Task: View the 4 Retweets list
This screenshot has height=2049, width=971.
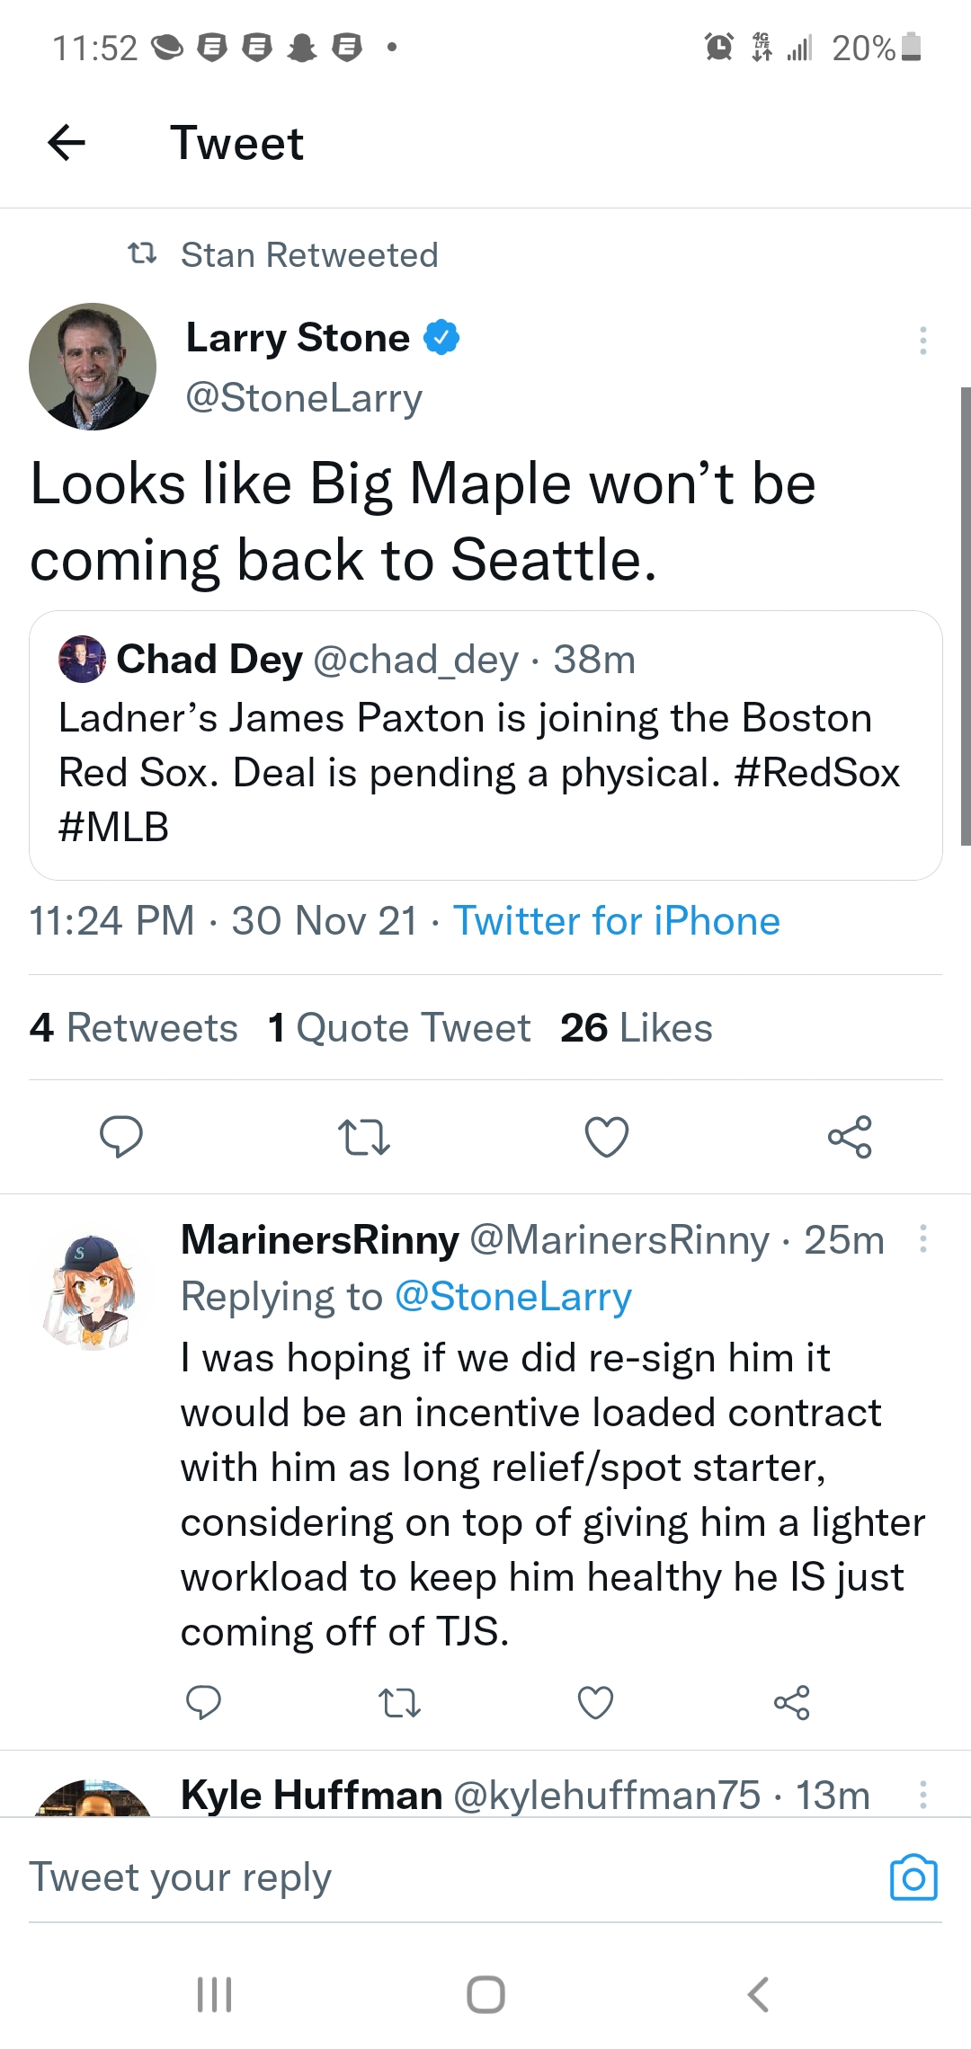Action: 134,1027
